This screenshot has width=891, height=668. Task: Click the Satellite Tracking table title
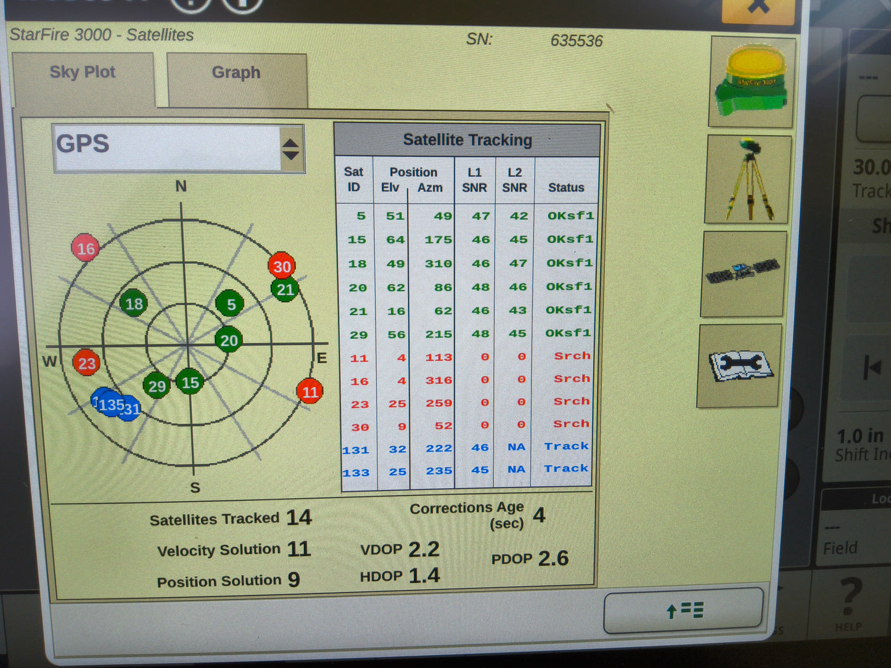(467, 140)
